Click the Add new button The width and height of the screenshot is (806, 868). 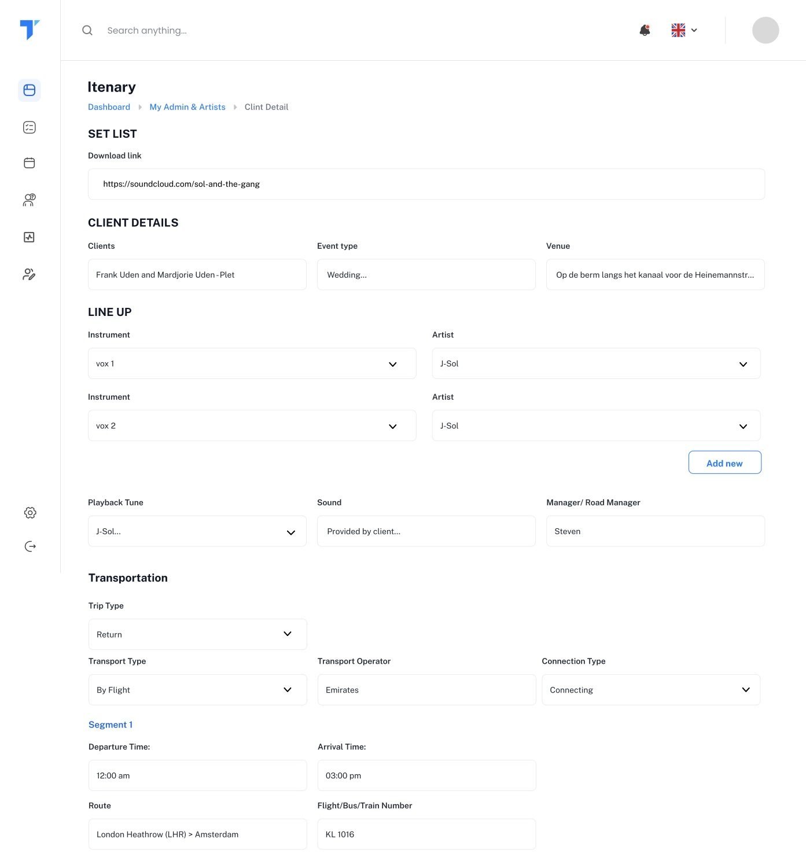(x=725, y=462)
